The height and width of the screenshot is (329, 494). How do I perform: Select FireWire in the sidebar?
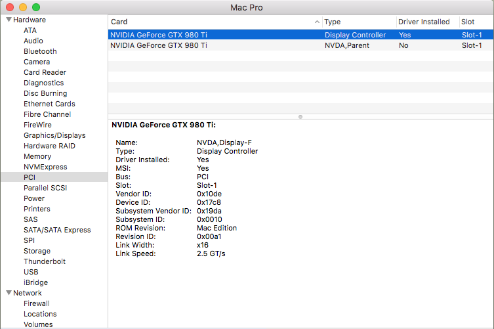click(37, 125)
